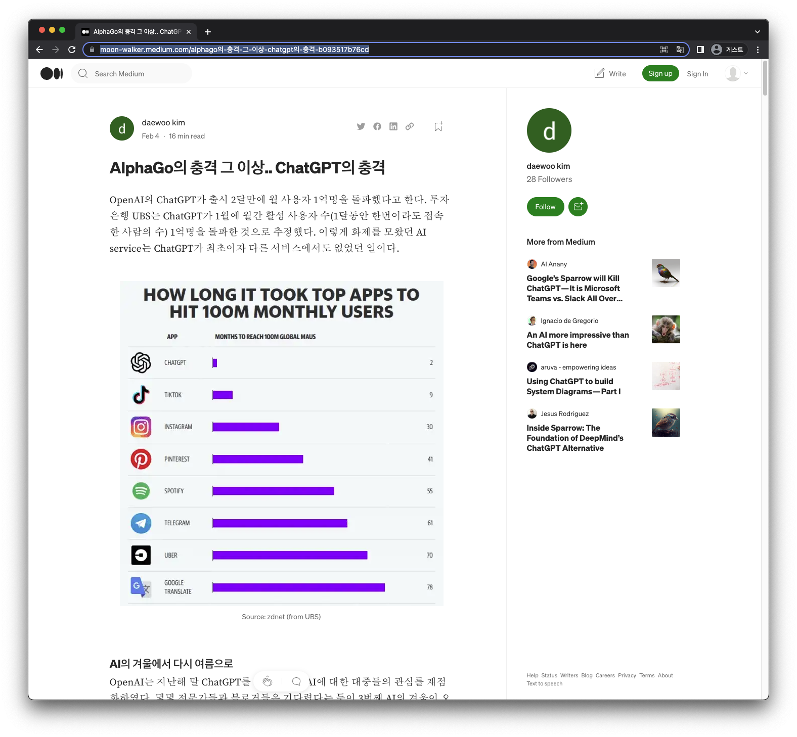797x737 pixels.
Task: Click Status footer link
Action: [x=549, y=675]
